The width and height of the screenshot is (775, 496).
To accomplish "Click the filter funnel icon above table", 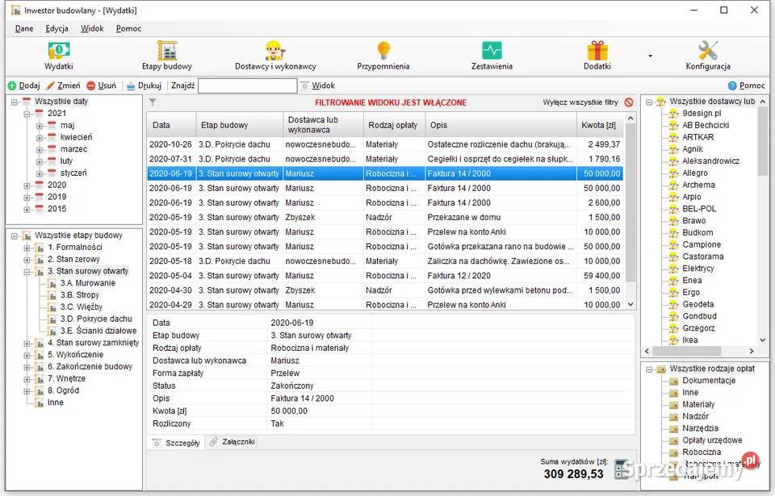I will tap(153, 102).
